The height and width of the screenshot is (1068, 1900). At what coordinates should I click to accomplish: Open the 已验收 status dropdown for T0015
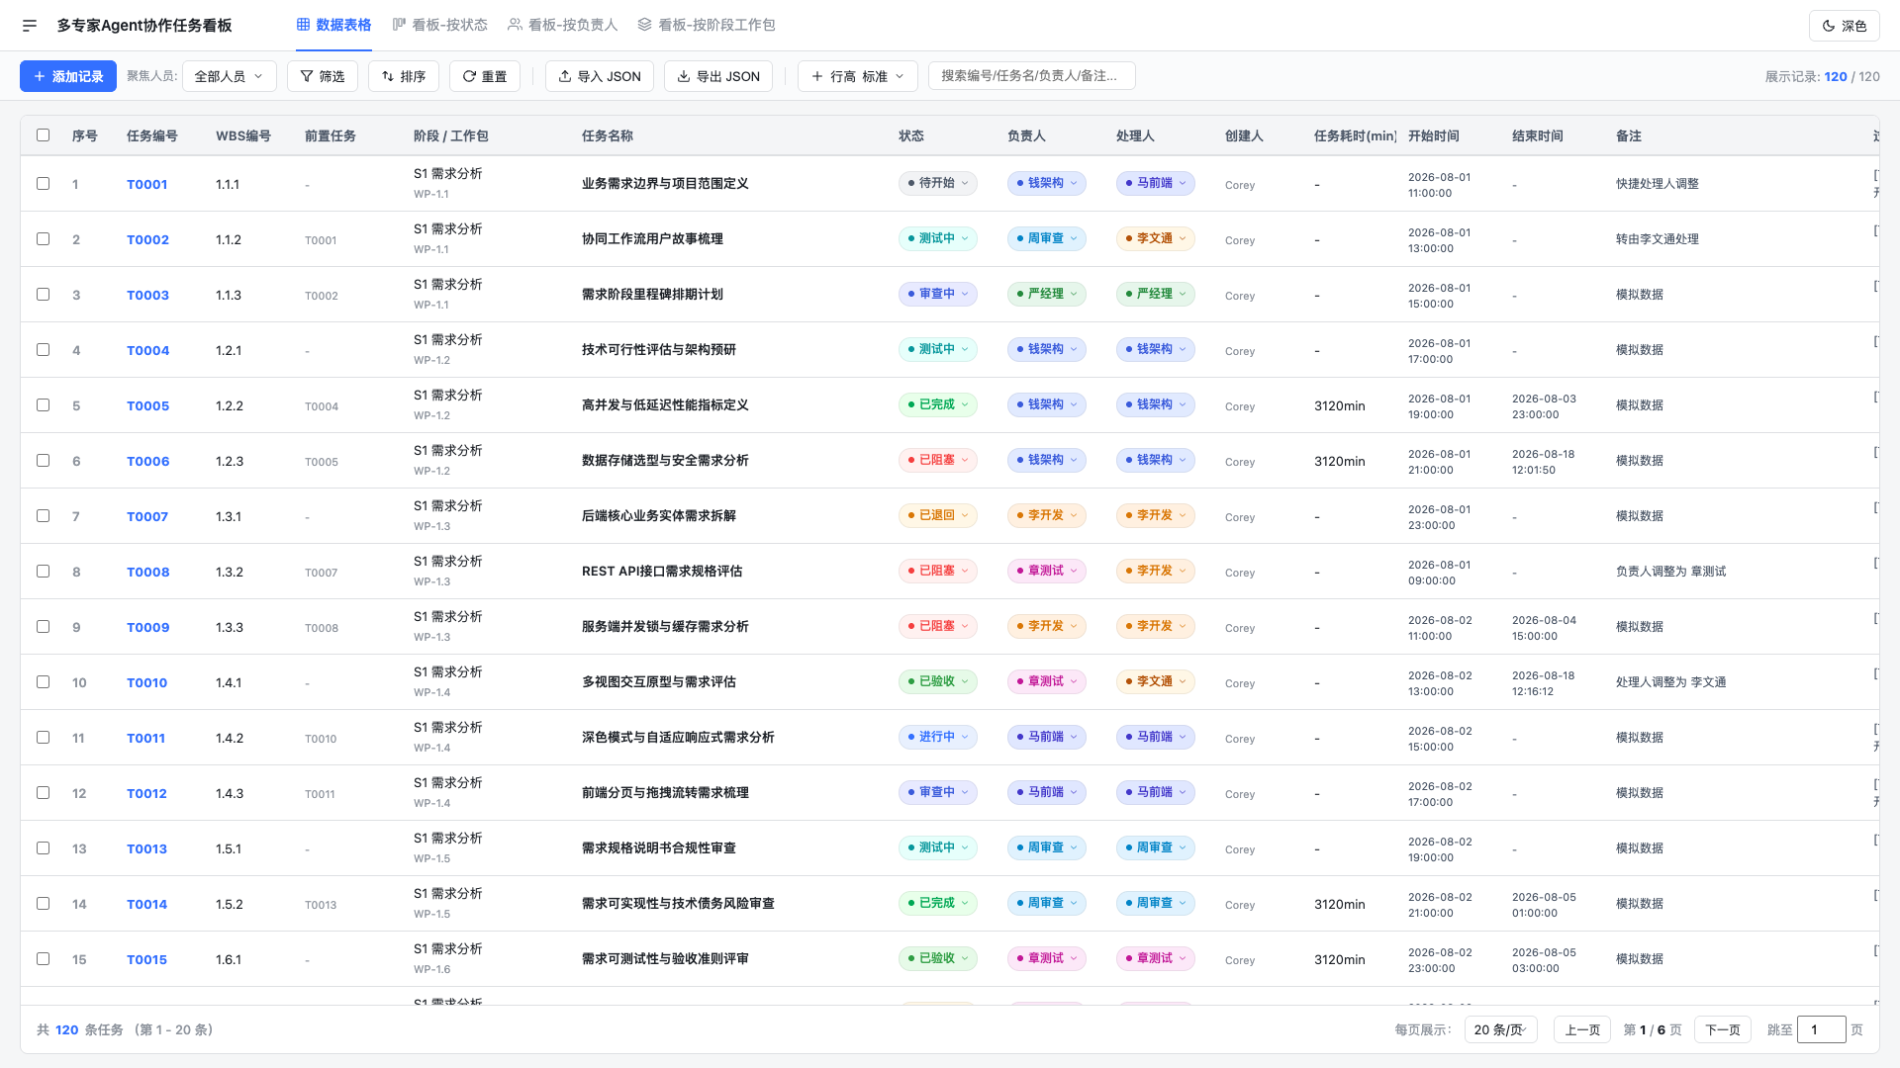pyautogui.click(x=938, y=958)
